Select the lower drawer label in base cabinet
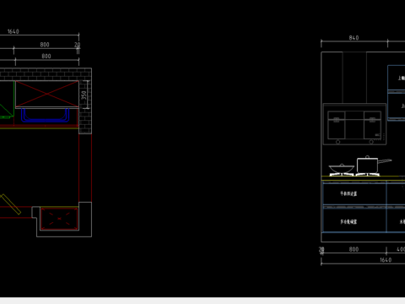The height and width of the screenshot is (304, 405). [x=348, y=222]
